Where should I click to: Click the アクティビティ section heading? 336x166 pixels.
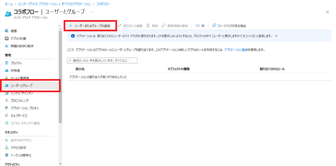coord(12,164)
